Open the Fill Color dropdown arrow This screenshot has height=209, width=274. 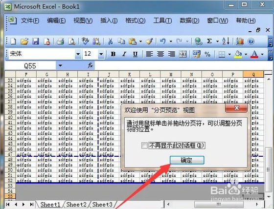click(246, 54)
